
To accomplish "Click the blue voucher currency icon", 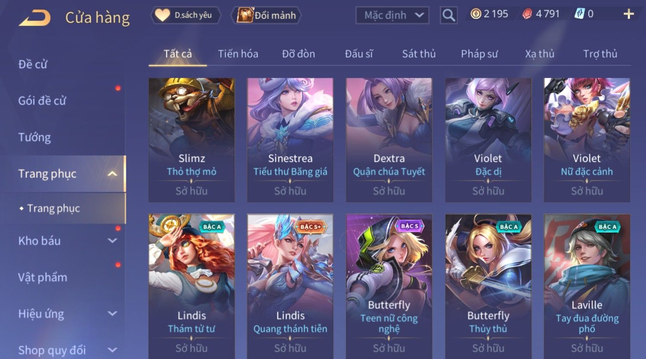I will point(579,14).
